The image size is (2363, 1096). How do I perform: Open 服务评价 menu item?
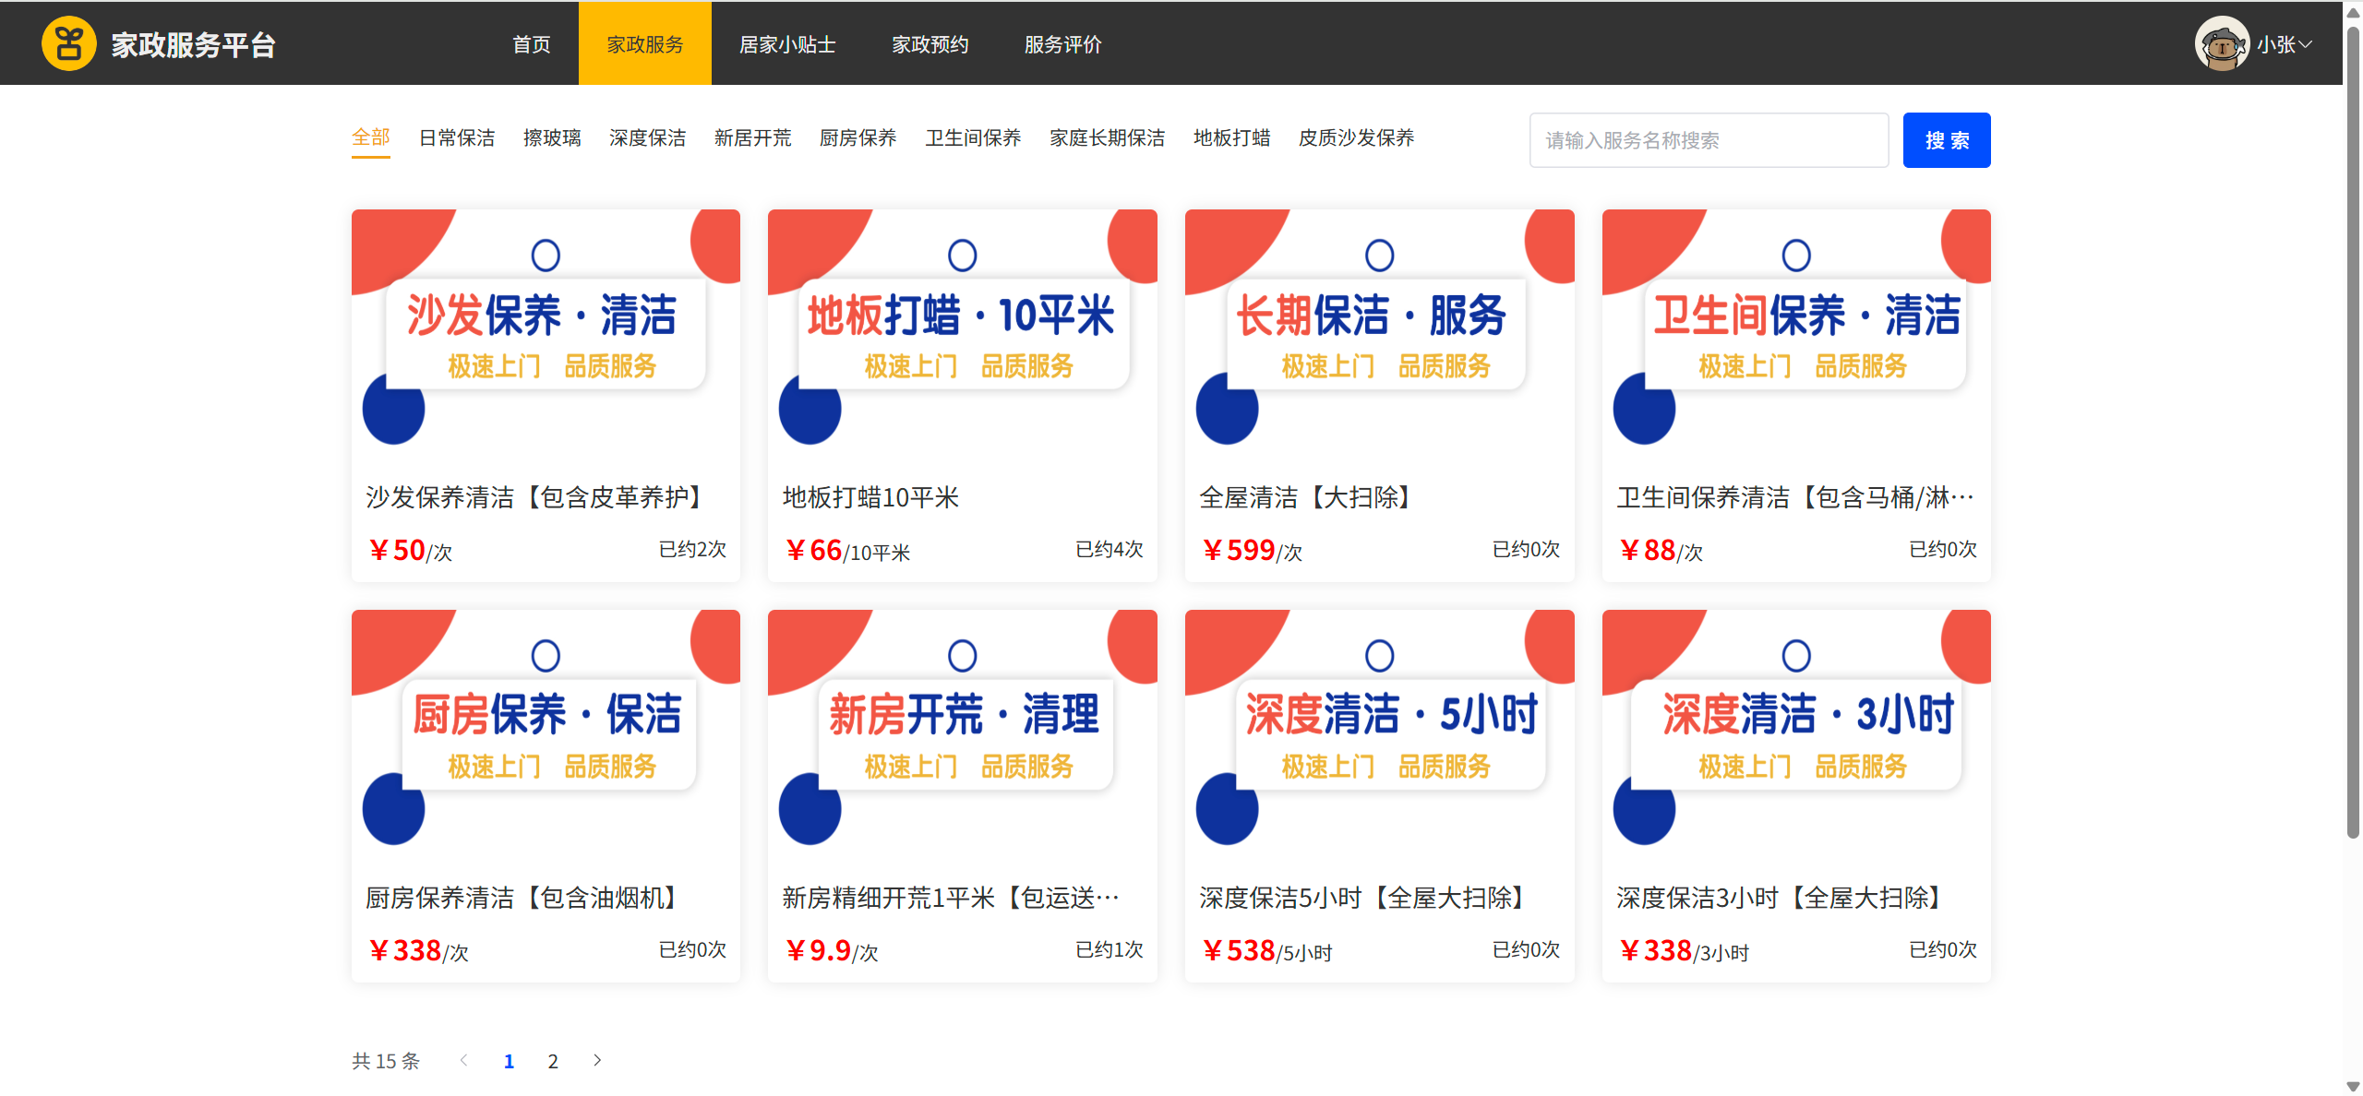point(1062,44)
